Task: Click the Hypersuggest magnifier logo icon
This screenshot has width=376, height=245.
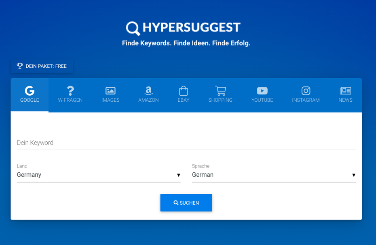Action: [x=133, y=28]
